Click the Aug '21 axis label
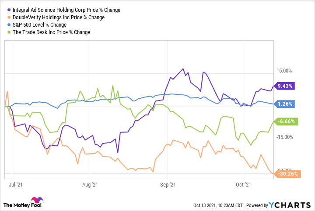The image size is (315, 211). (89, 185)
